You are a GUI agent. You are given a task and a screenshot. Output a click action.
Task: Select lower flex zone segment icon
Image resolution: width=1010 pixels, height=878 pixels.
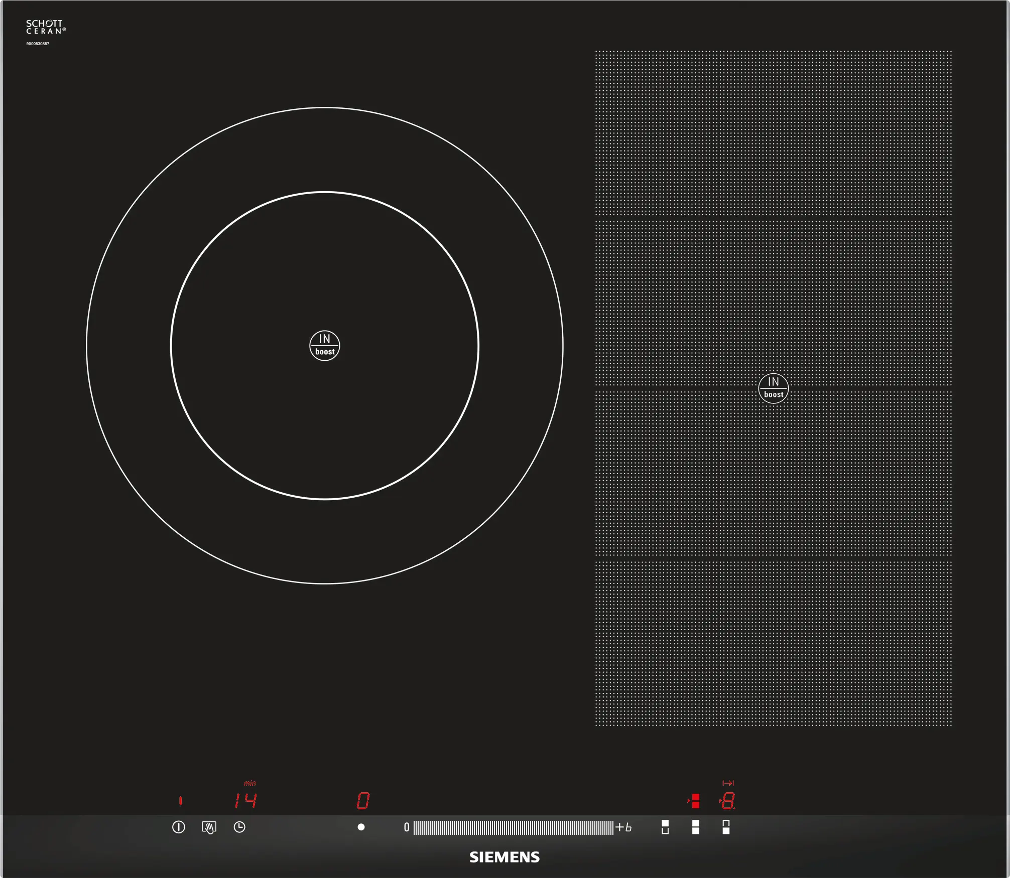(726, 827)
